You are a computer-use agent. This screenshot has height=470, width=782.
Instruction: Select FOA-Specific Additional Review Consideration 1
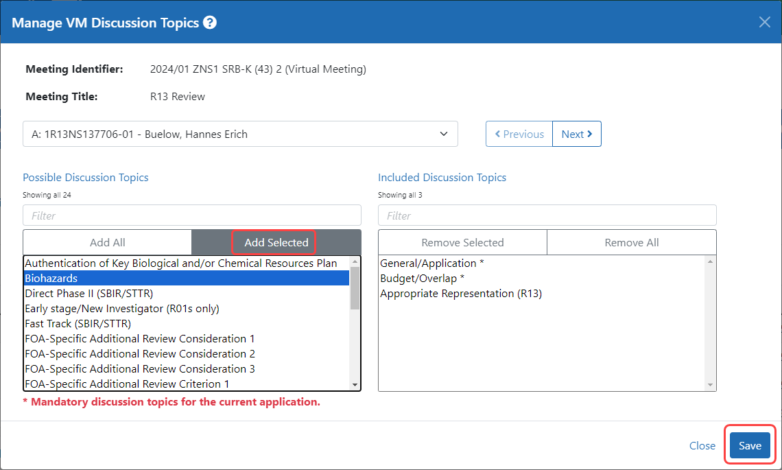[187, 338]
